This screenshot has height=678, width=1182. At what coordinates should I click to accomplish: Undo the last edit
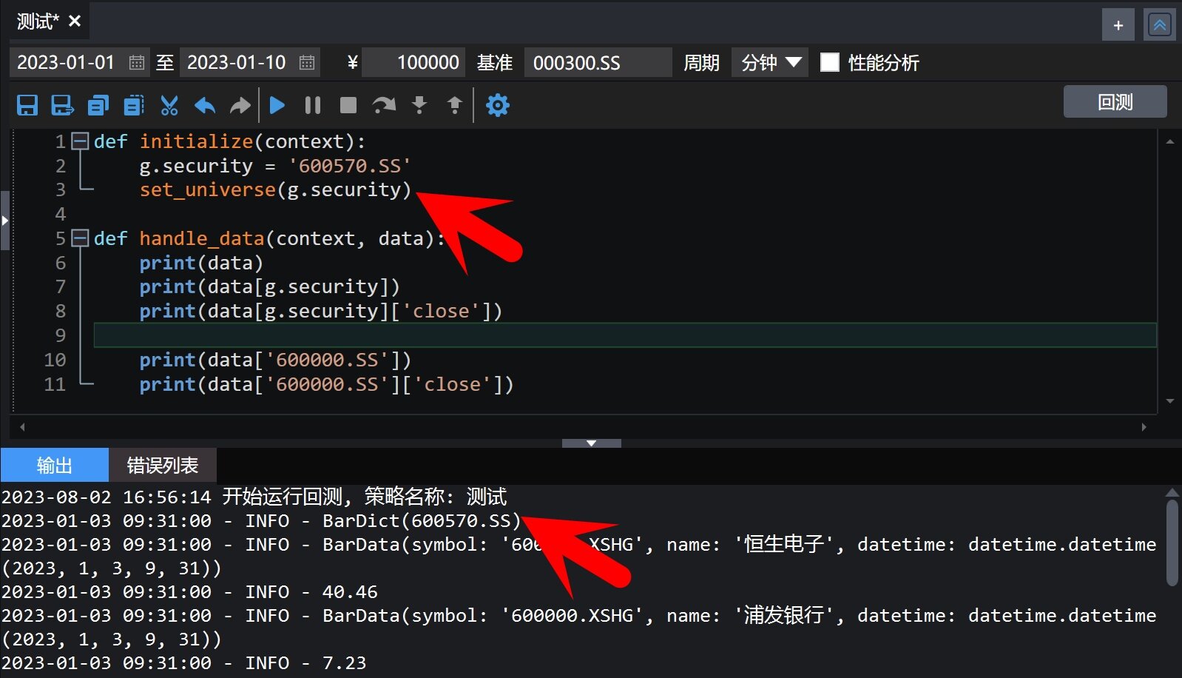205,105
